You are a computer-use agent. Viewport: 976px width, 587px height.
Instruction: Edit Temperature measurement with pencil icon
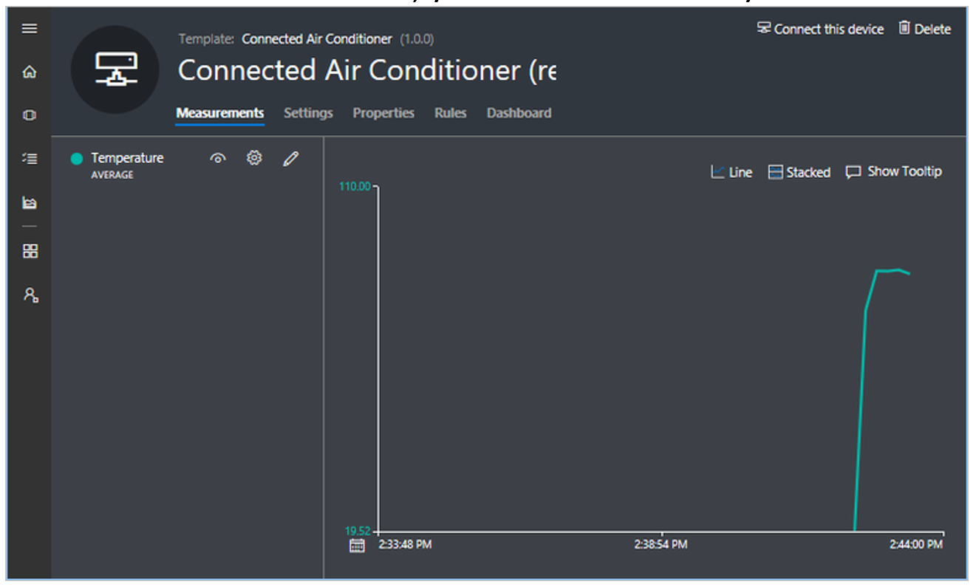[x=291, y=158]
